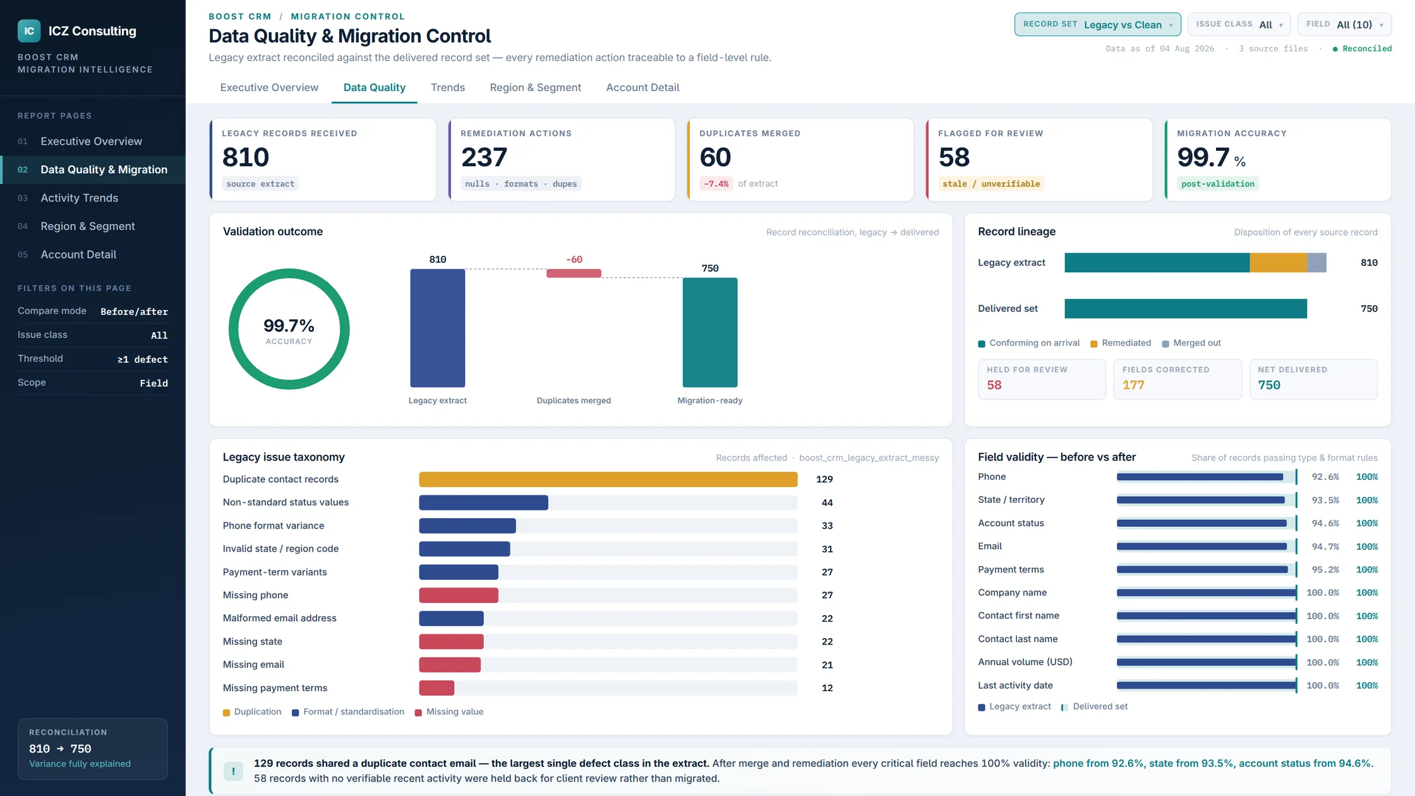
Task: Click Migration Accuracy KPI card
Action: point(1278,160)
